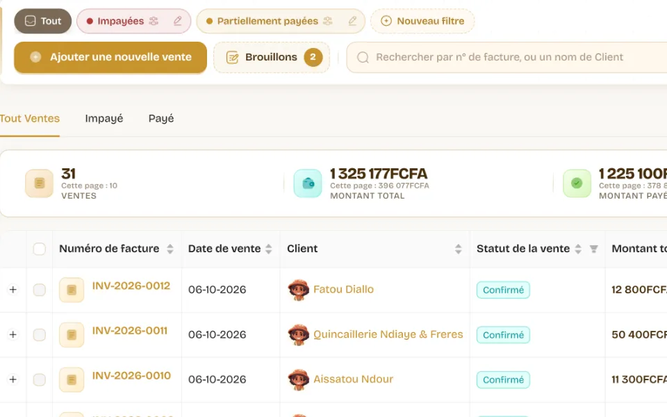Click the invoice icon for INV-2026-0012

(72, 290)
